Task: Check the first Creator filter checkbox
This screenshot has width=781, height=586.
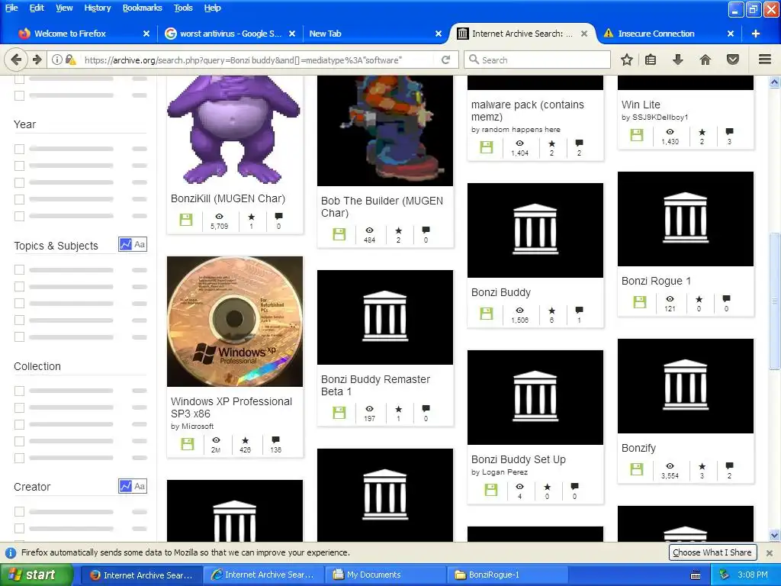Action: click(x=19, y=511)
